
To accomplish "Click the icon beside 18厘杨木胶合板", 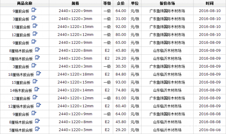I will pos(38,74).
